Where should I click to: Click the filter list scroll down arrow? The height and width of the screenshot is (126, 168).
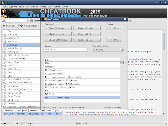tap(122, 101)
